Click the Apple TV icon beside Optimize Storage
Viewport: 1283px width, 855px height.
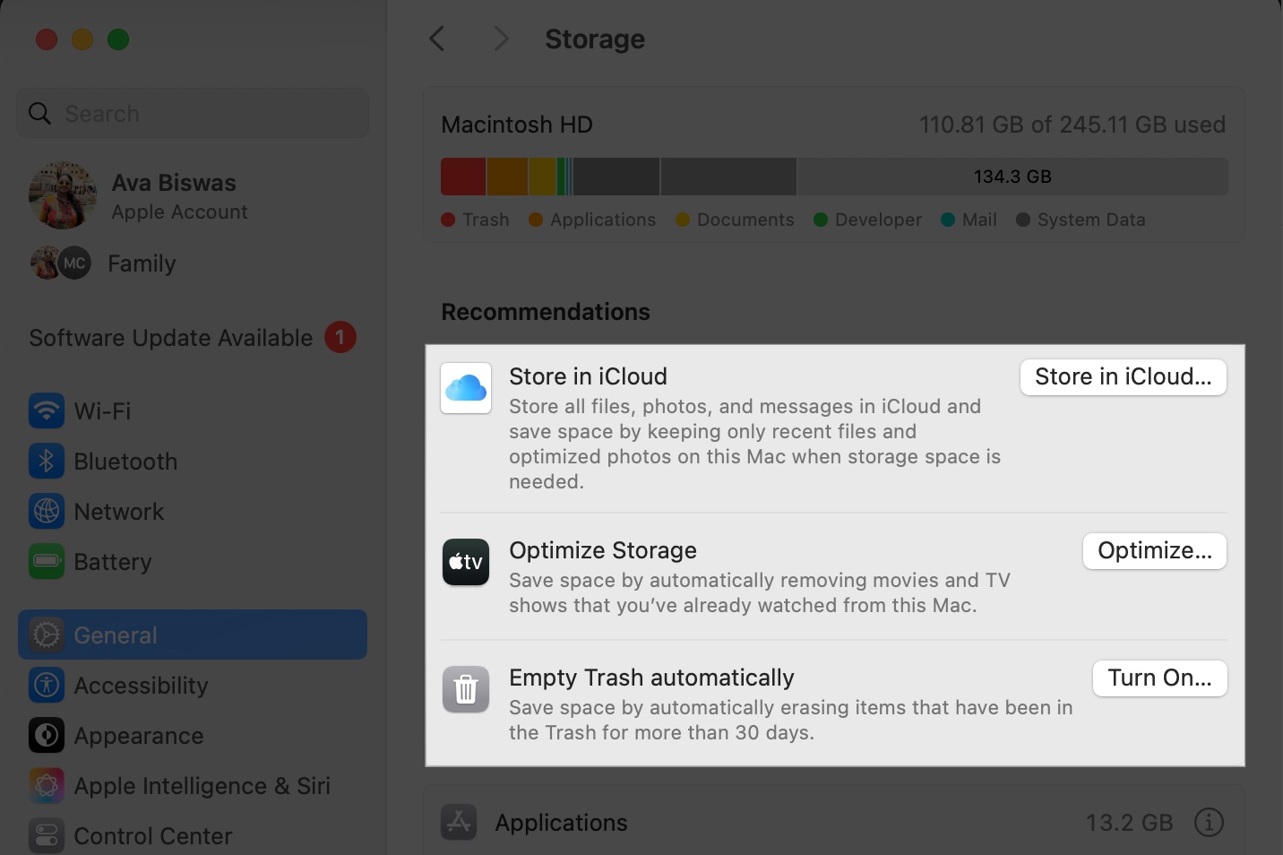(x=466, y=562)
